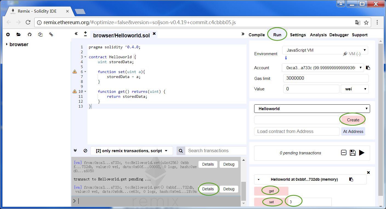Save recorded transactions with the disk icon
386x209 pixels.
pyautogui.click(x=353, y=153)
